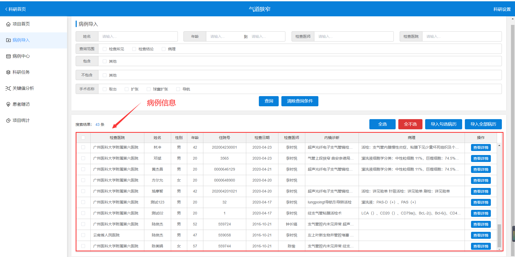The height and width of the screenshot is (257, 515).
Task: Click the table scrollbar up arrow
Action: coord(499,145)
